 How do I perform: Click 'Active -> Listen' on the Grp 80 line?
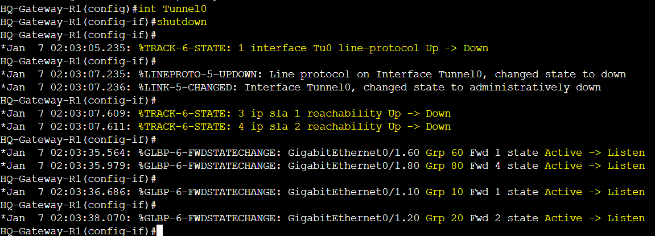(595, 166)
